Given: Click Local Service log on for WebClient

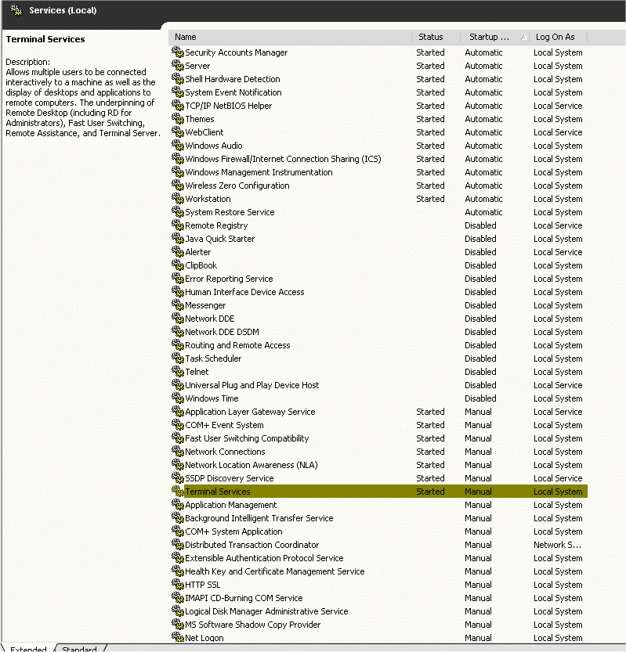Looking at the screenshot, I should point(558,132).
